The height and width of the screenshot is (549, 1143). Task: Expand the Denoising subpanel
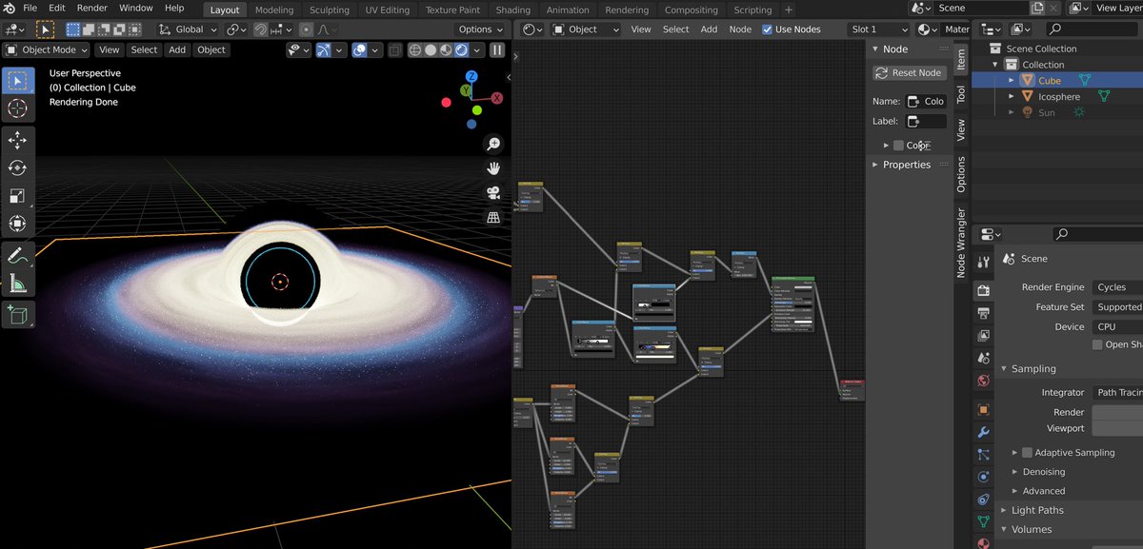(x=1015, y=472)
